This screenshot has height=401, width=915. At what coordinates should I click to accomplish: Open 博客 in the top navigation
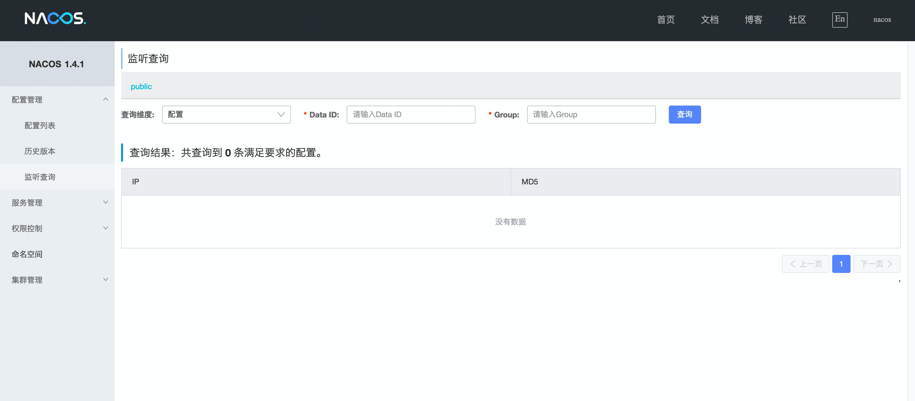(x=753, y=20)
